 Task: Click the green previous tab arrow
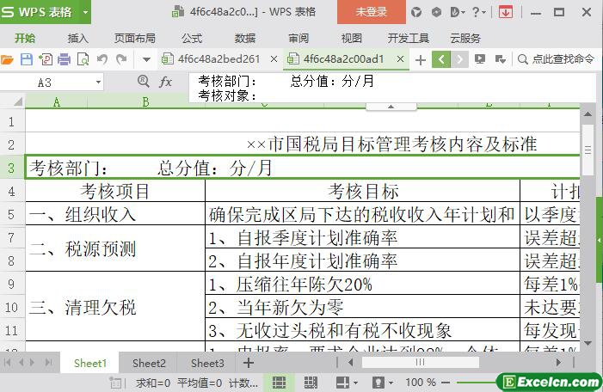click(441, 59)
